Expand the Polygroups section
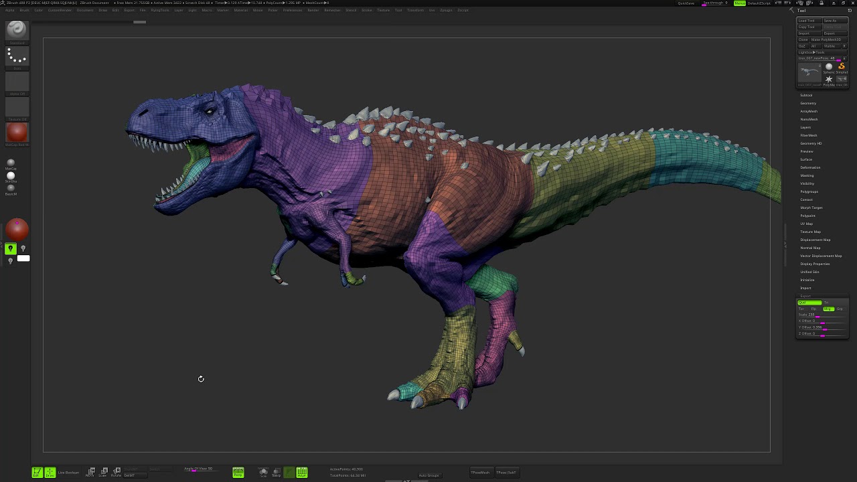 pos(809,191)
